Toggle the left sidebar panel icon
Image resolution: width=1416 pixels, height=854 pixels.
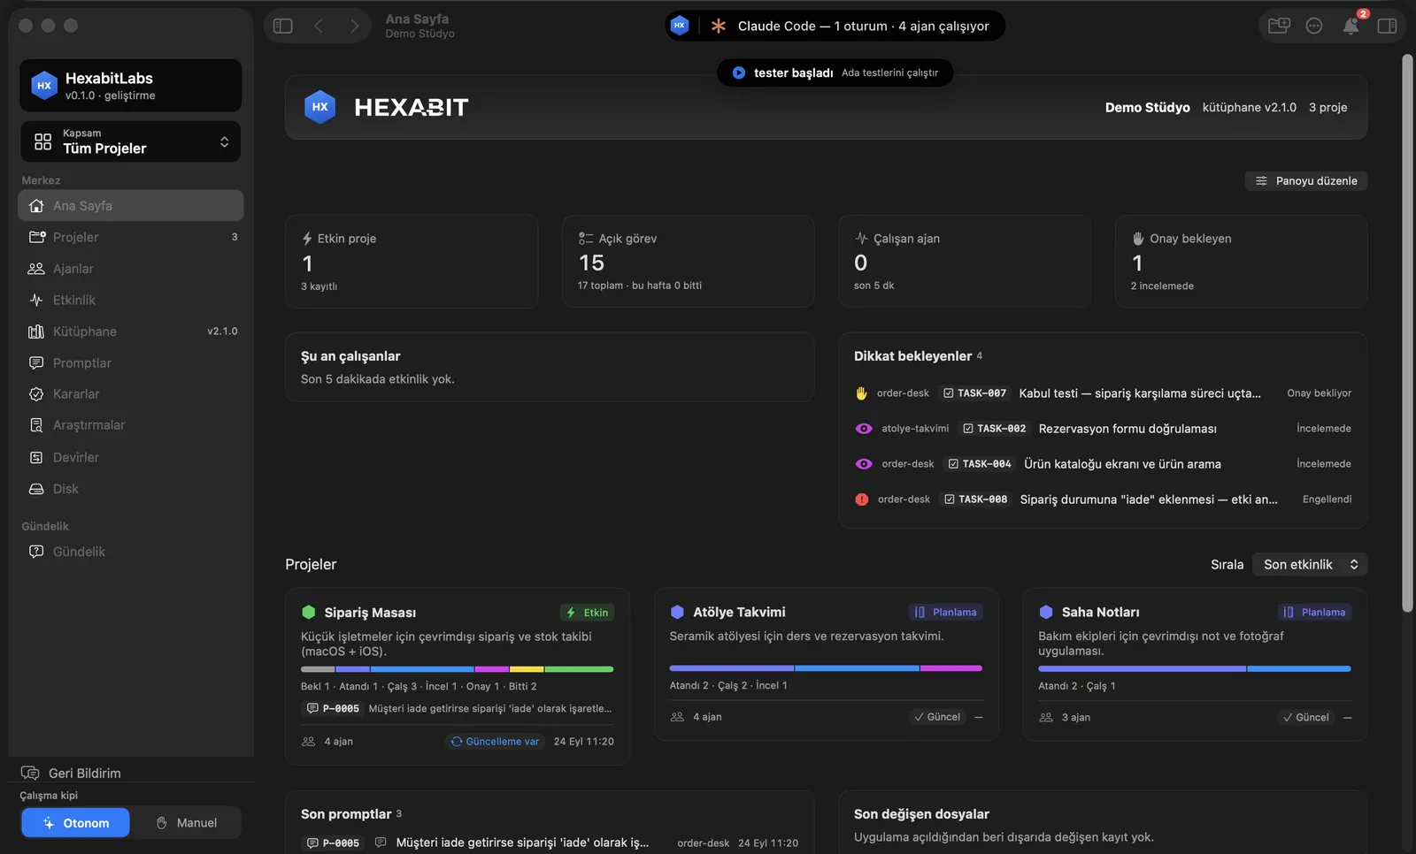click(x=283, y=26)
